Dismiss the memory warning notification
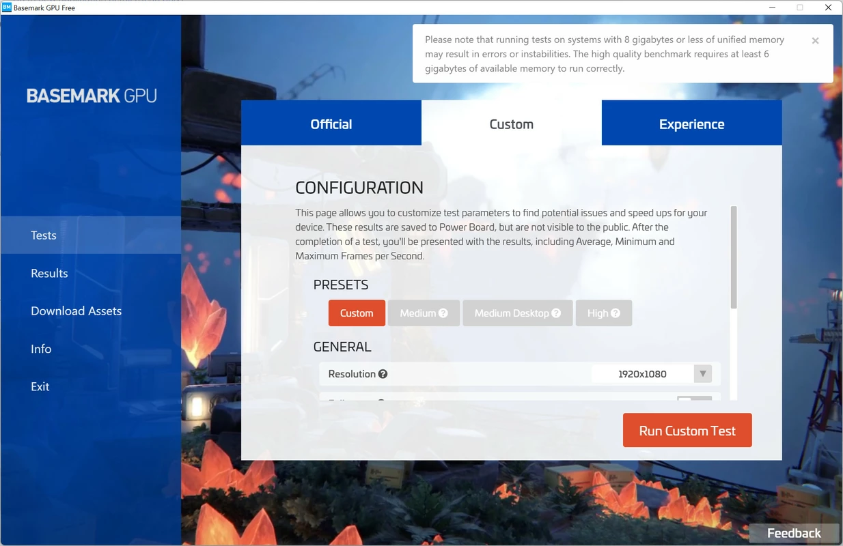843x546 pixels. click(x=815, y=41)
